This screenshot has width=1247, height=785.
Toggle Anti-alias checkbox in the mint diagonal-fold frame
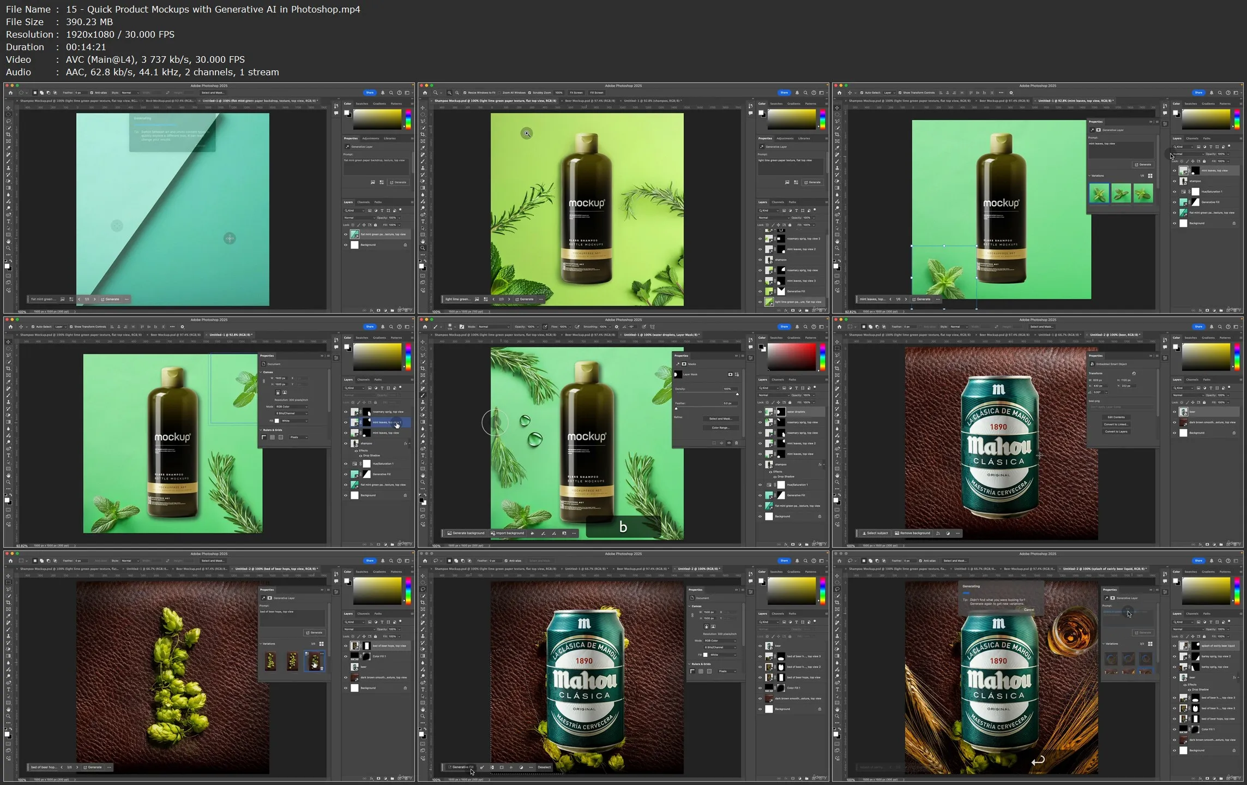(92, 93)
